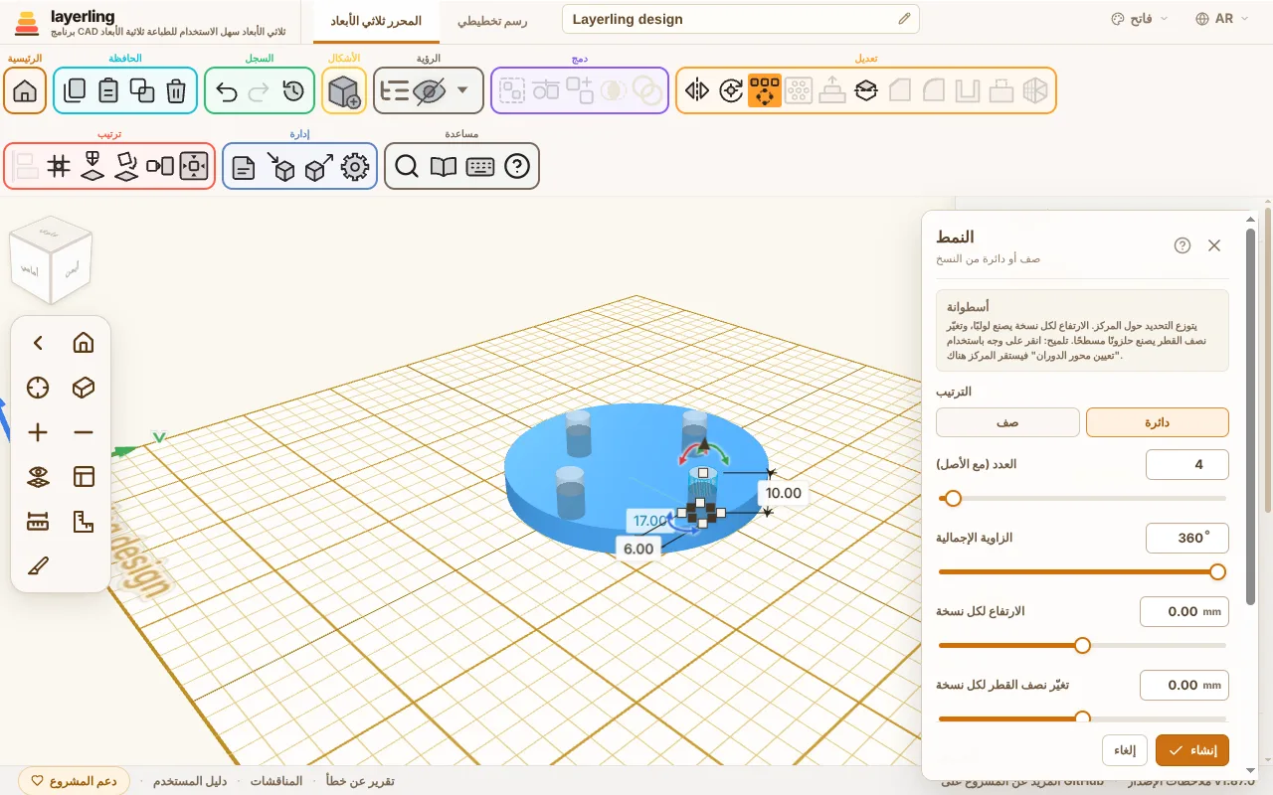Switch to the المحرر ثلاثي الأبعاد tab
The height and width of the screenshot is (795, 1273).
click(x=376, y=20)
